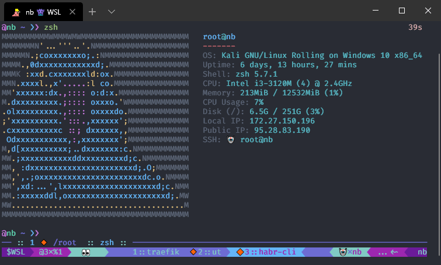Click the zsh label in pane border

(107, 242)
